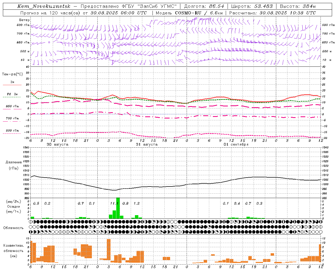Click the 1.2 precipitation total value

click(136, 203)
